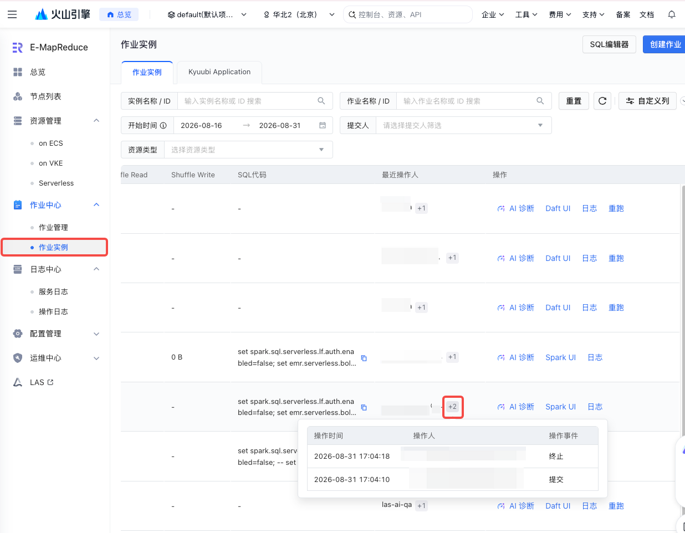
Task: Open Serverless under 资源管理
Action: (x=56, y=183)
